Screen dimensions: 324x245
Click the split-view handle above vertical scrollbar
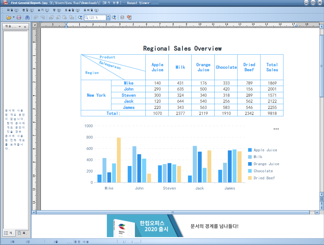(321, 23)
